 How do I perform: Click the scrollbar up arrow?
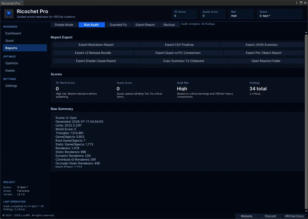pos(306,33)
